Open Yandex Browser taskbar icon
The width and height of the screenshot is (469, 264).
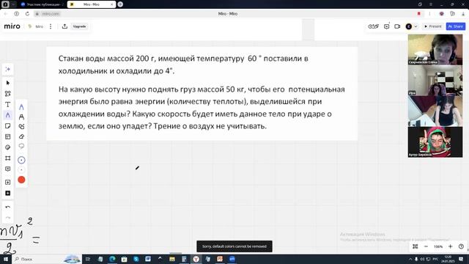pyautogui.click(x=196, y=259)
